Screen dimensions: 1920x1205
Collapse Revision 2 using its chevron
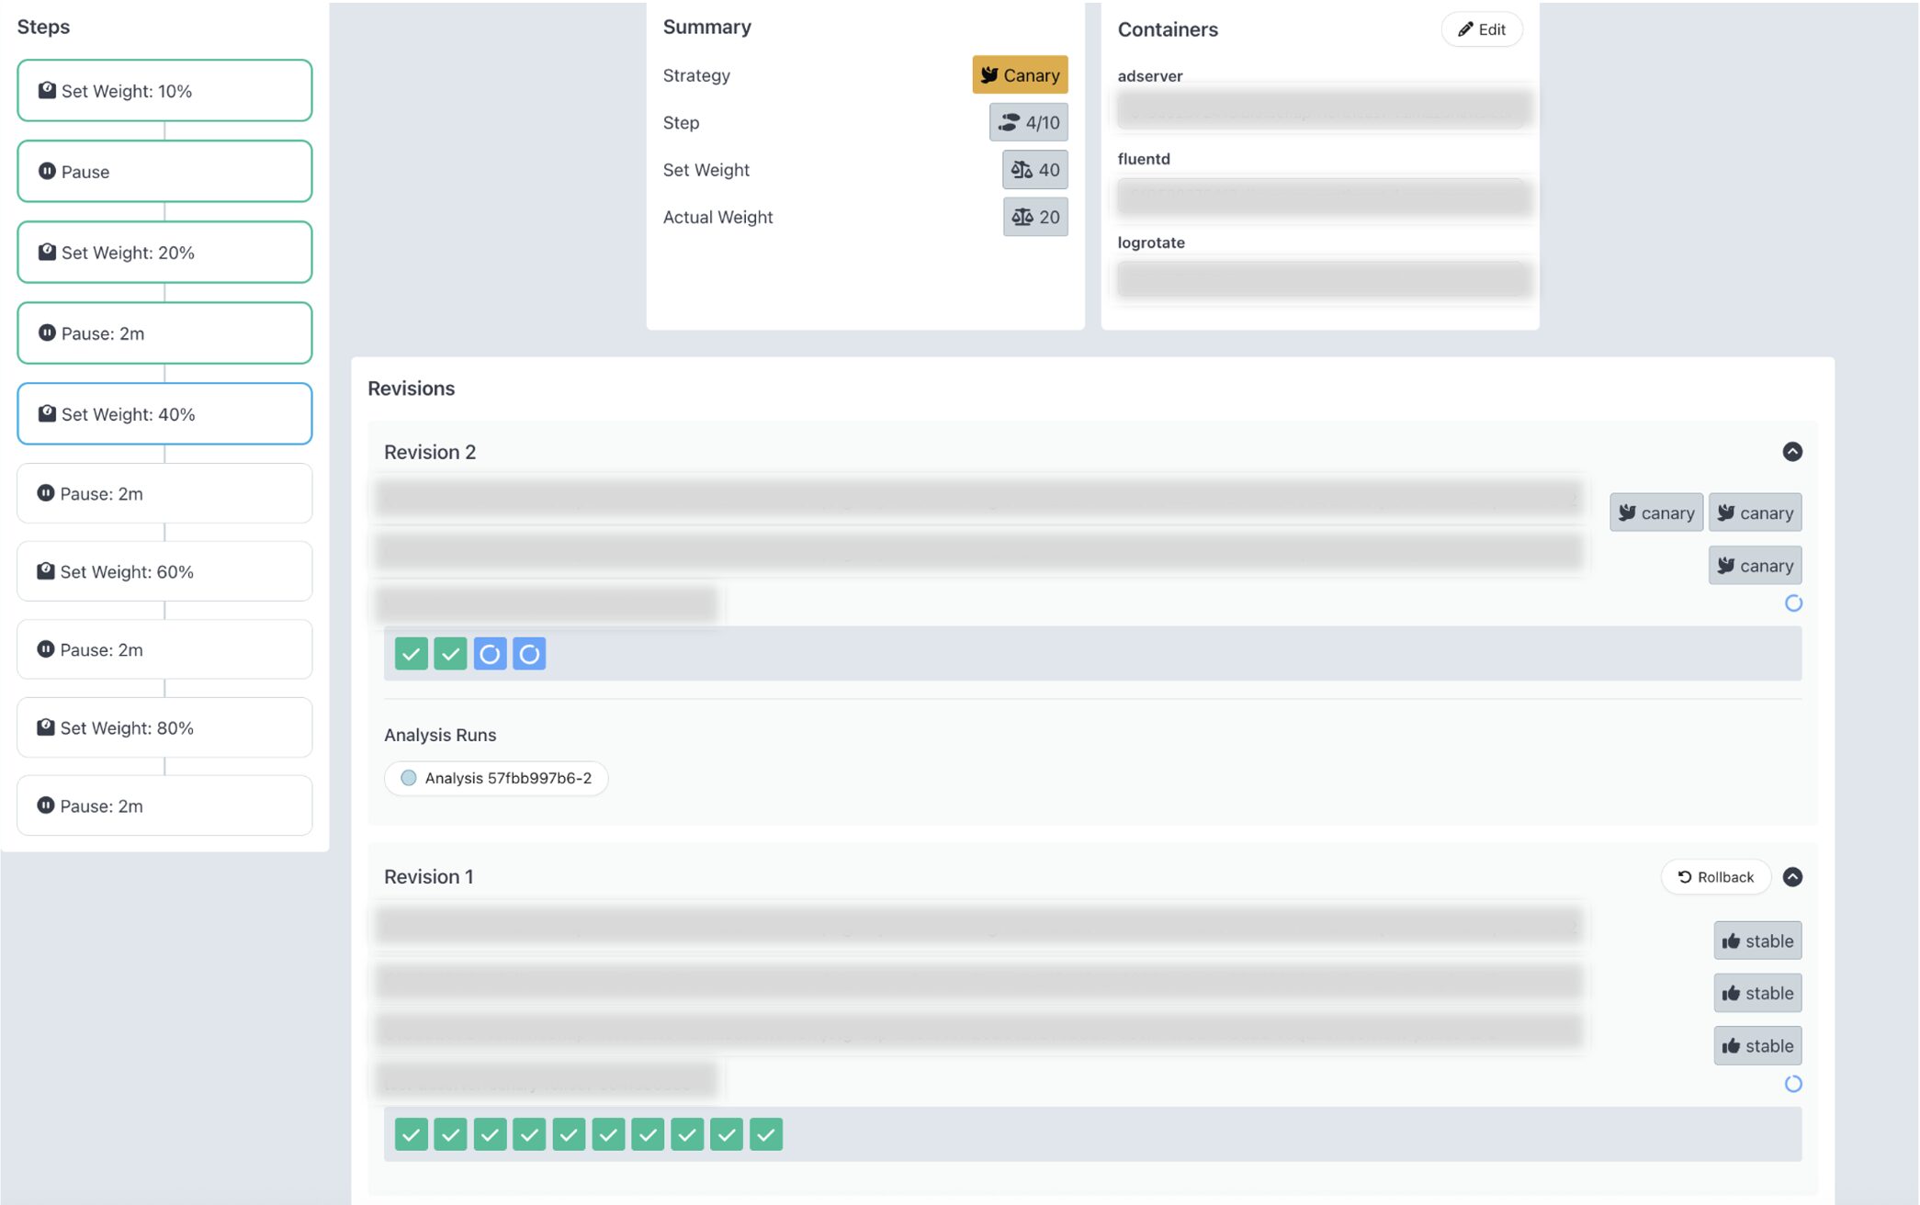pyautogui.click(x=1793, y=451)
